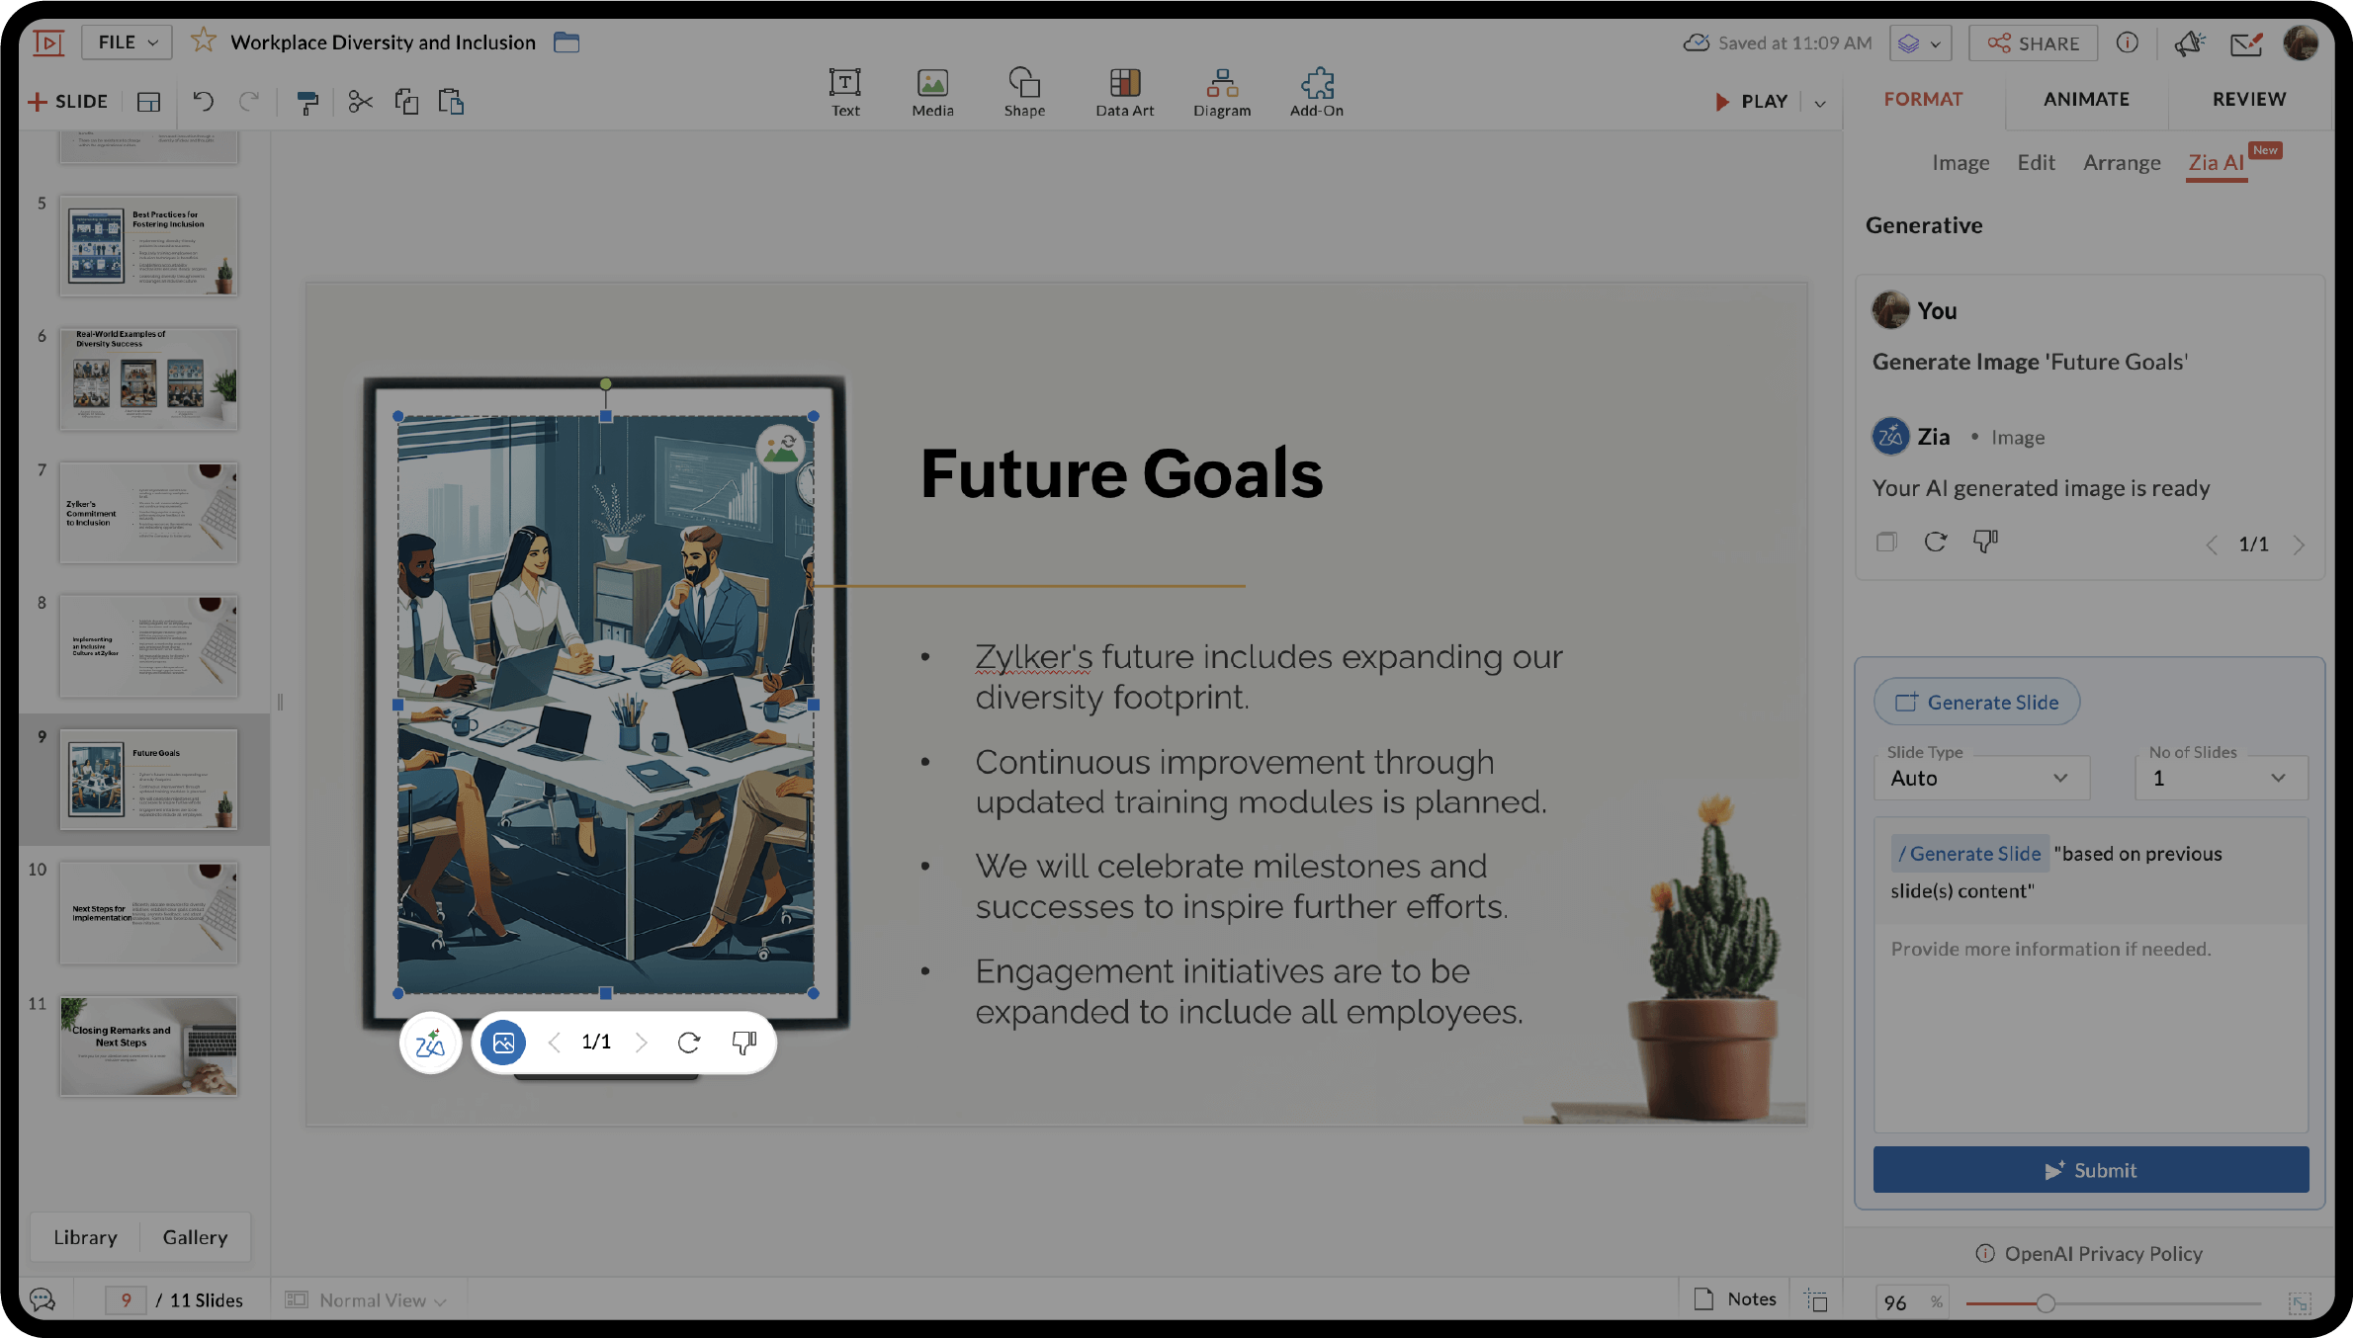Click thumbs-down icon in the Zia chat panel
Image resolution: width=2353 pixels, height=1338 pixels.
pyautogui.click(x=1985, y=542)
